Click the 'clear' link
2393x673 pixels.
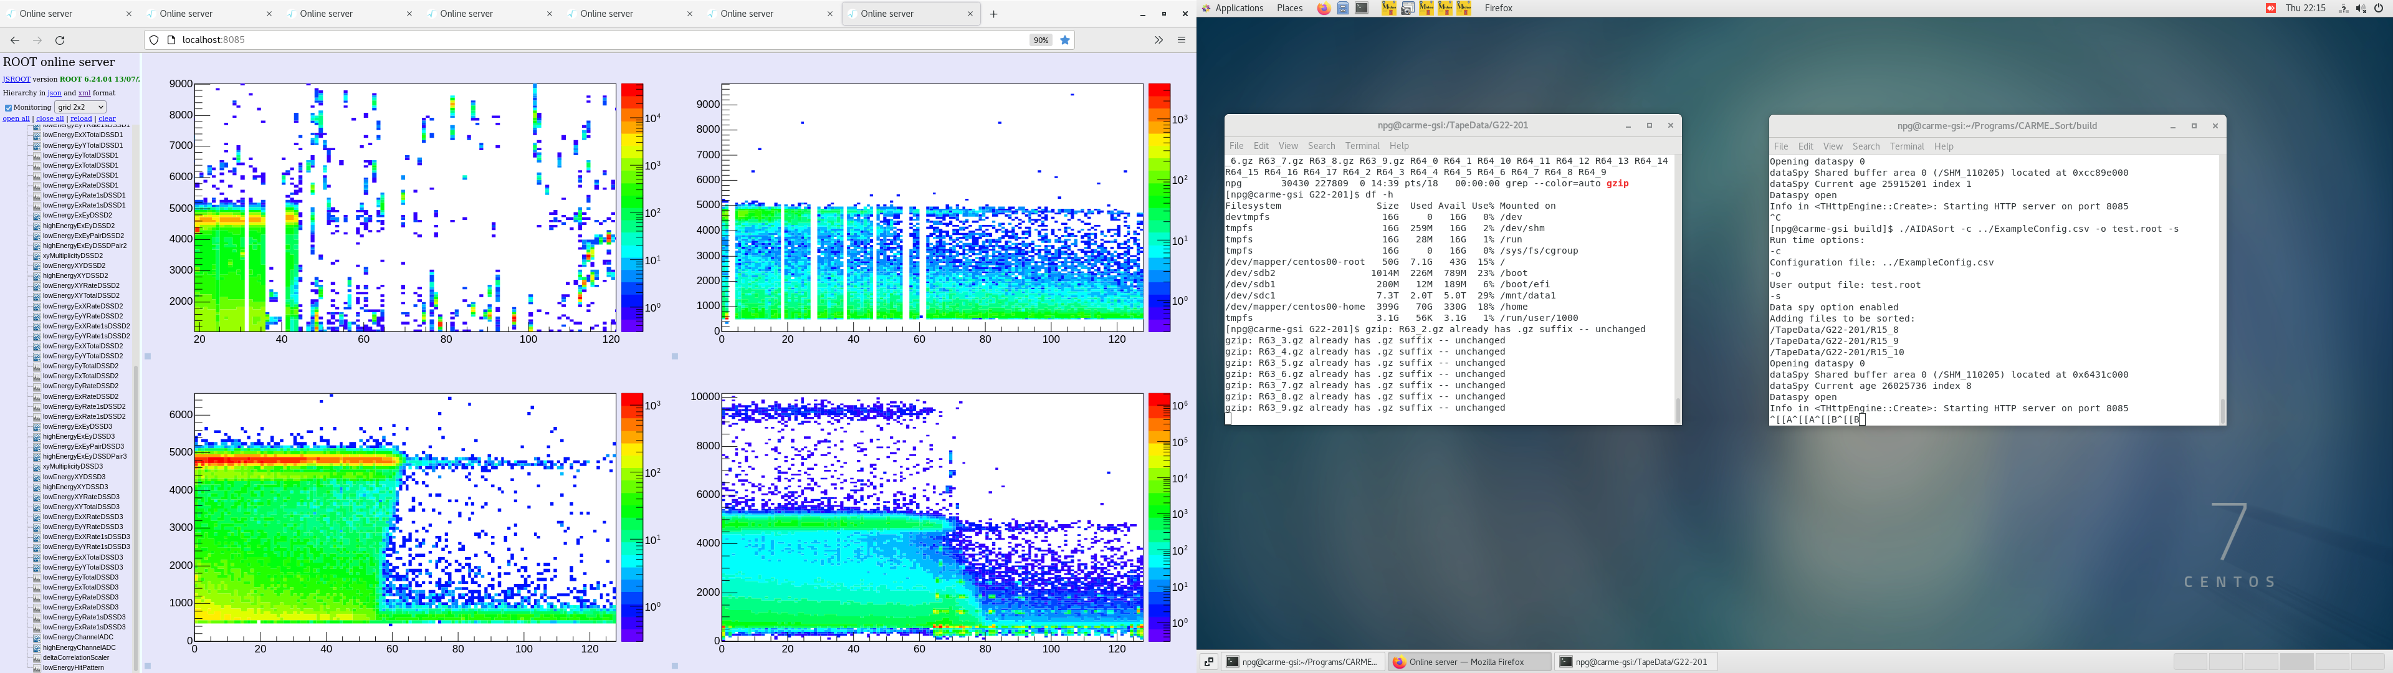[x=107, y=119]
